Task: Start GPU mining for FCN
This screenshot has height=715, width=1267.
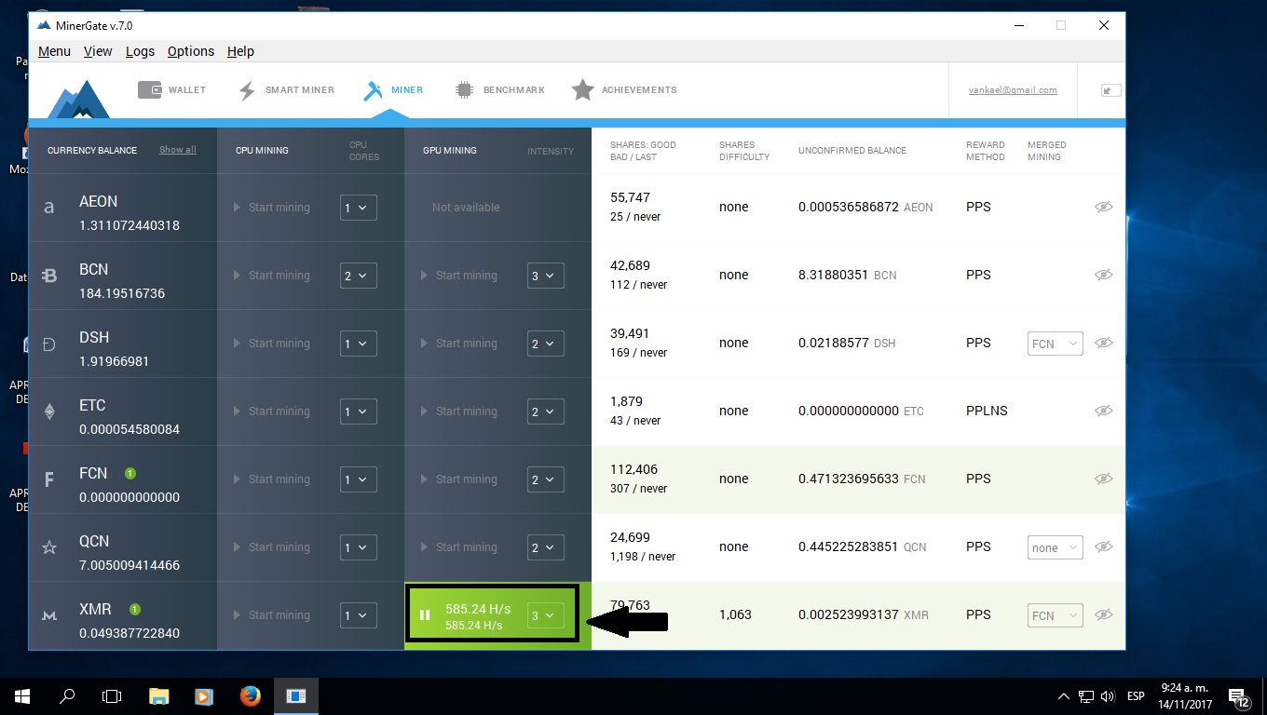Action: pyautogui.click(x=458, y=479)
